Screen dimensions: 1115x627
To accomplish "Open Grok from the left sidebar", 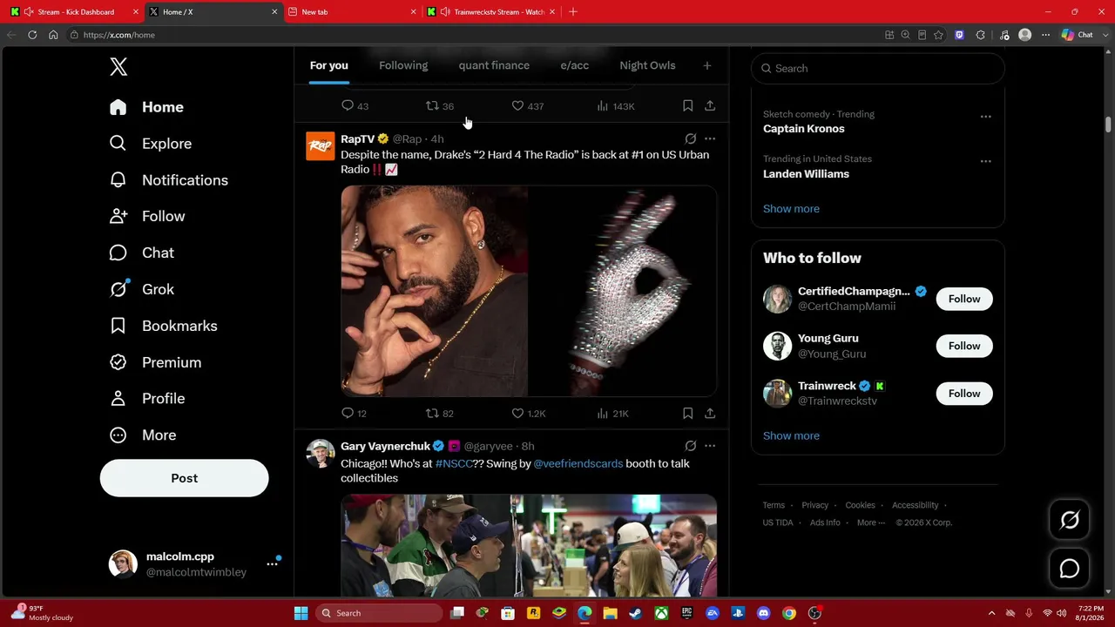I will coord(142,289).
